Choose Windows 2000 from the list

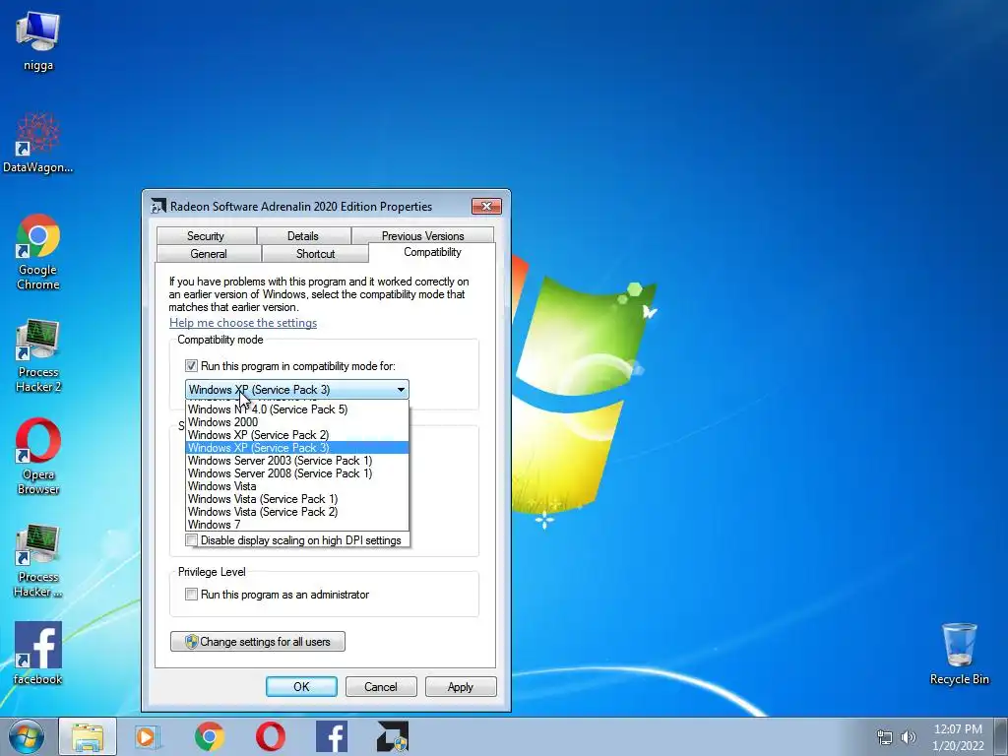297,422
